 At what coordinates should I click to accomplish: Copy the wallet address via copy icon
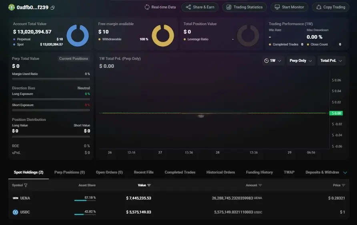tap(52, 8)
